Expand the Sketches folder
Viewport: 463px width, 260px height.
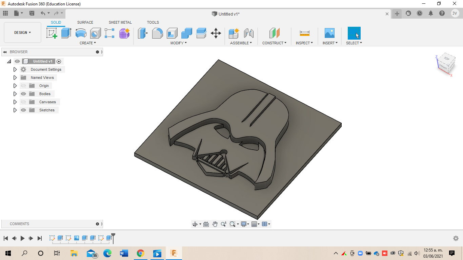coord(15,110)
